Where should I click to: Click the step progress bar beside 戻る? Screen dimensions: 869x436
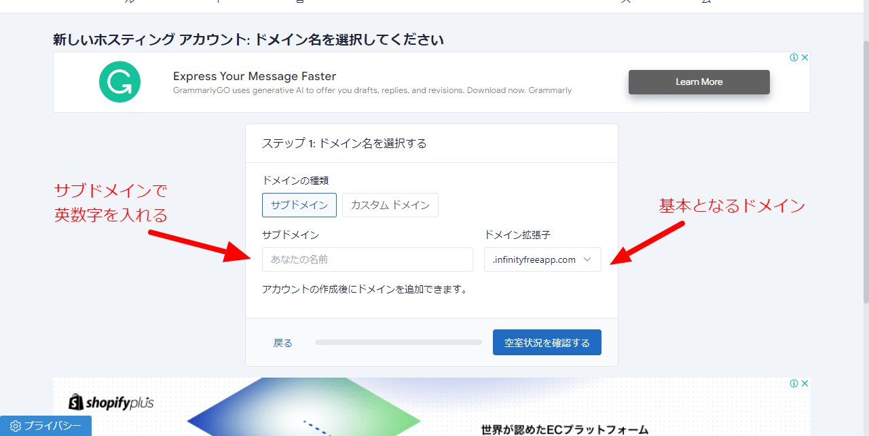pos(398,342)
